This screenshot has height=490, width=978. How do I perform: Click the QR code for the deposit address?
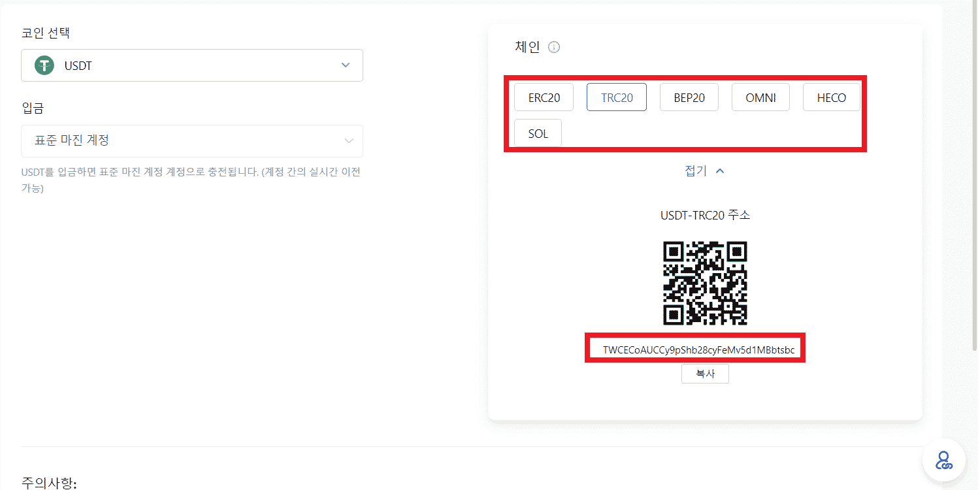pyautogui.click(x=705, y=284)
